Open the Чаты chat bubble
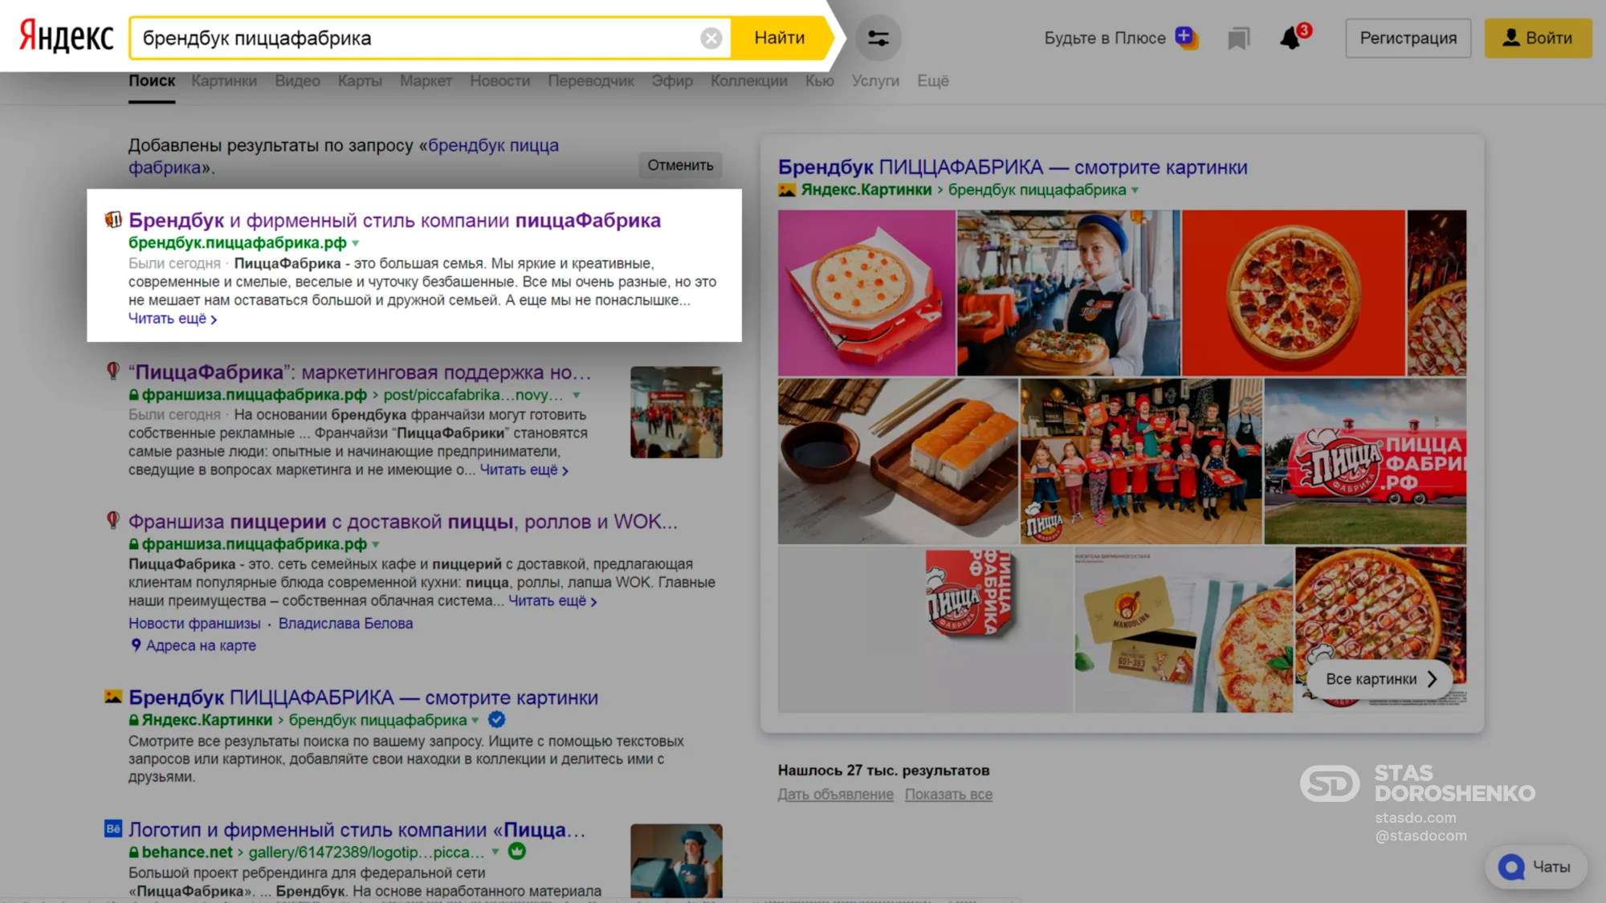This screenshot has width=1606, height=903. [x=1535, y=867]
